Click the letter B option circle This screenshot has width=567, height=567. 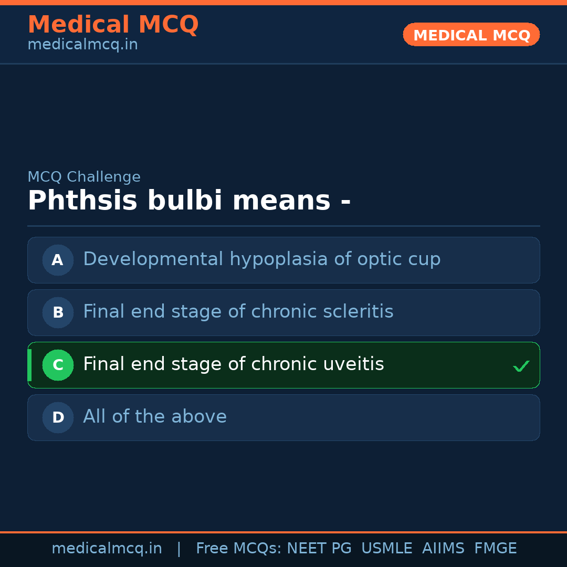pyautogui.click(x=58, y=312)
